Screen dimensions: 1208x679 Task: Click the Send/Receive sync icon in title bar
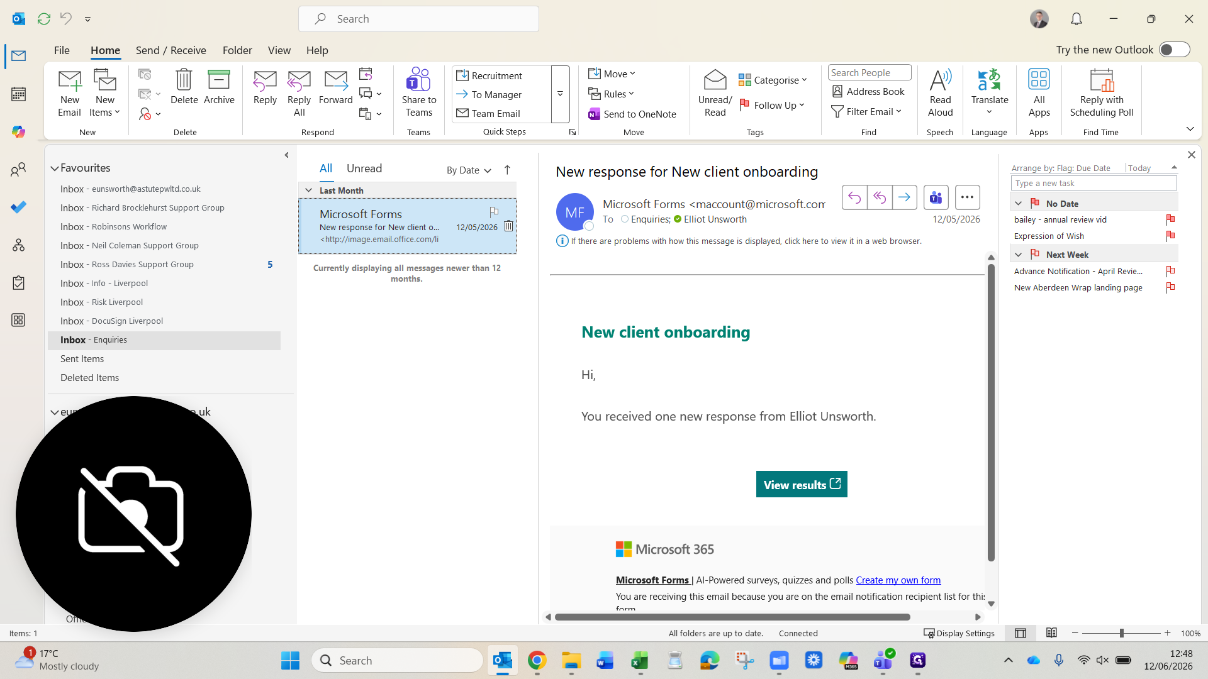tap(44, 19)
